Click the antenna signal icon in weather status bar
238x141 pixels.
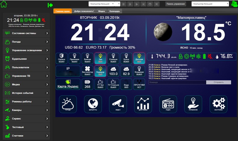point(192,56)
